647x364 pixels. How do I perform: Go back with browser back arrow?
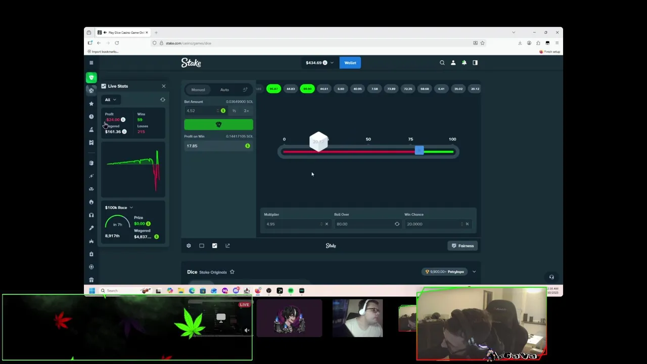[99, 43]
